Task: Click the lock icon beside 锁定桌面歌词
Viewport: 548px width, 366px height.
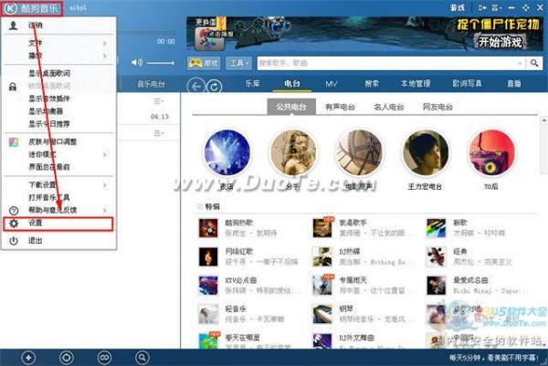Action: click(13, 87)
